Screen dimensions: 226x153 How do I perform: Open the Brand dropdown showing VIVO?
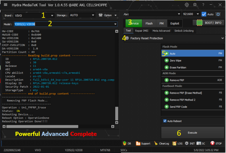pos(34,15)
